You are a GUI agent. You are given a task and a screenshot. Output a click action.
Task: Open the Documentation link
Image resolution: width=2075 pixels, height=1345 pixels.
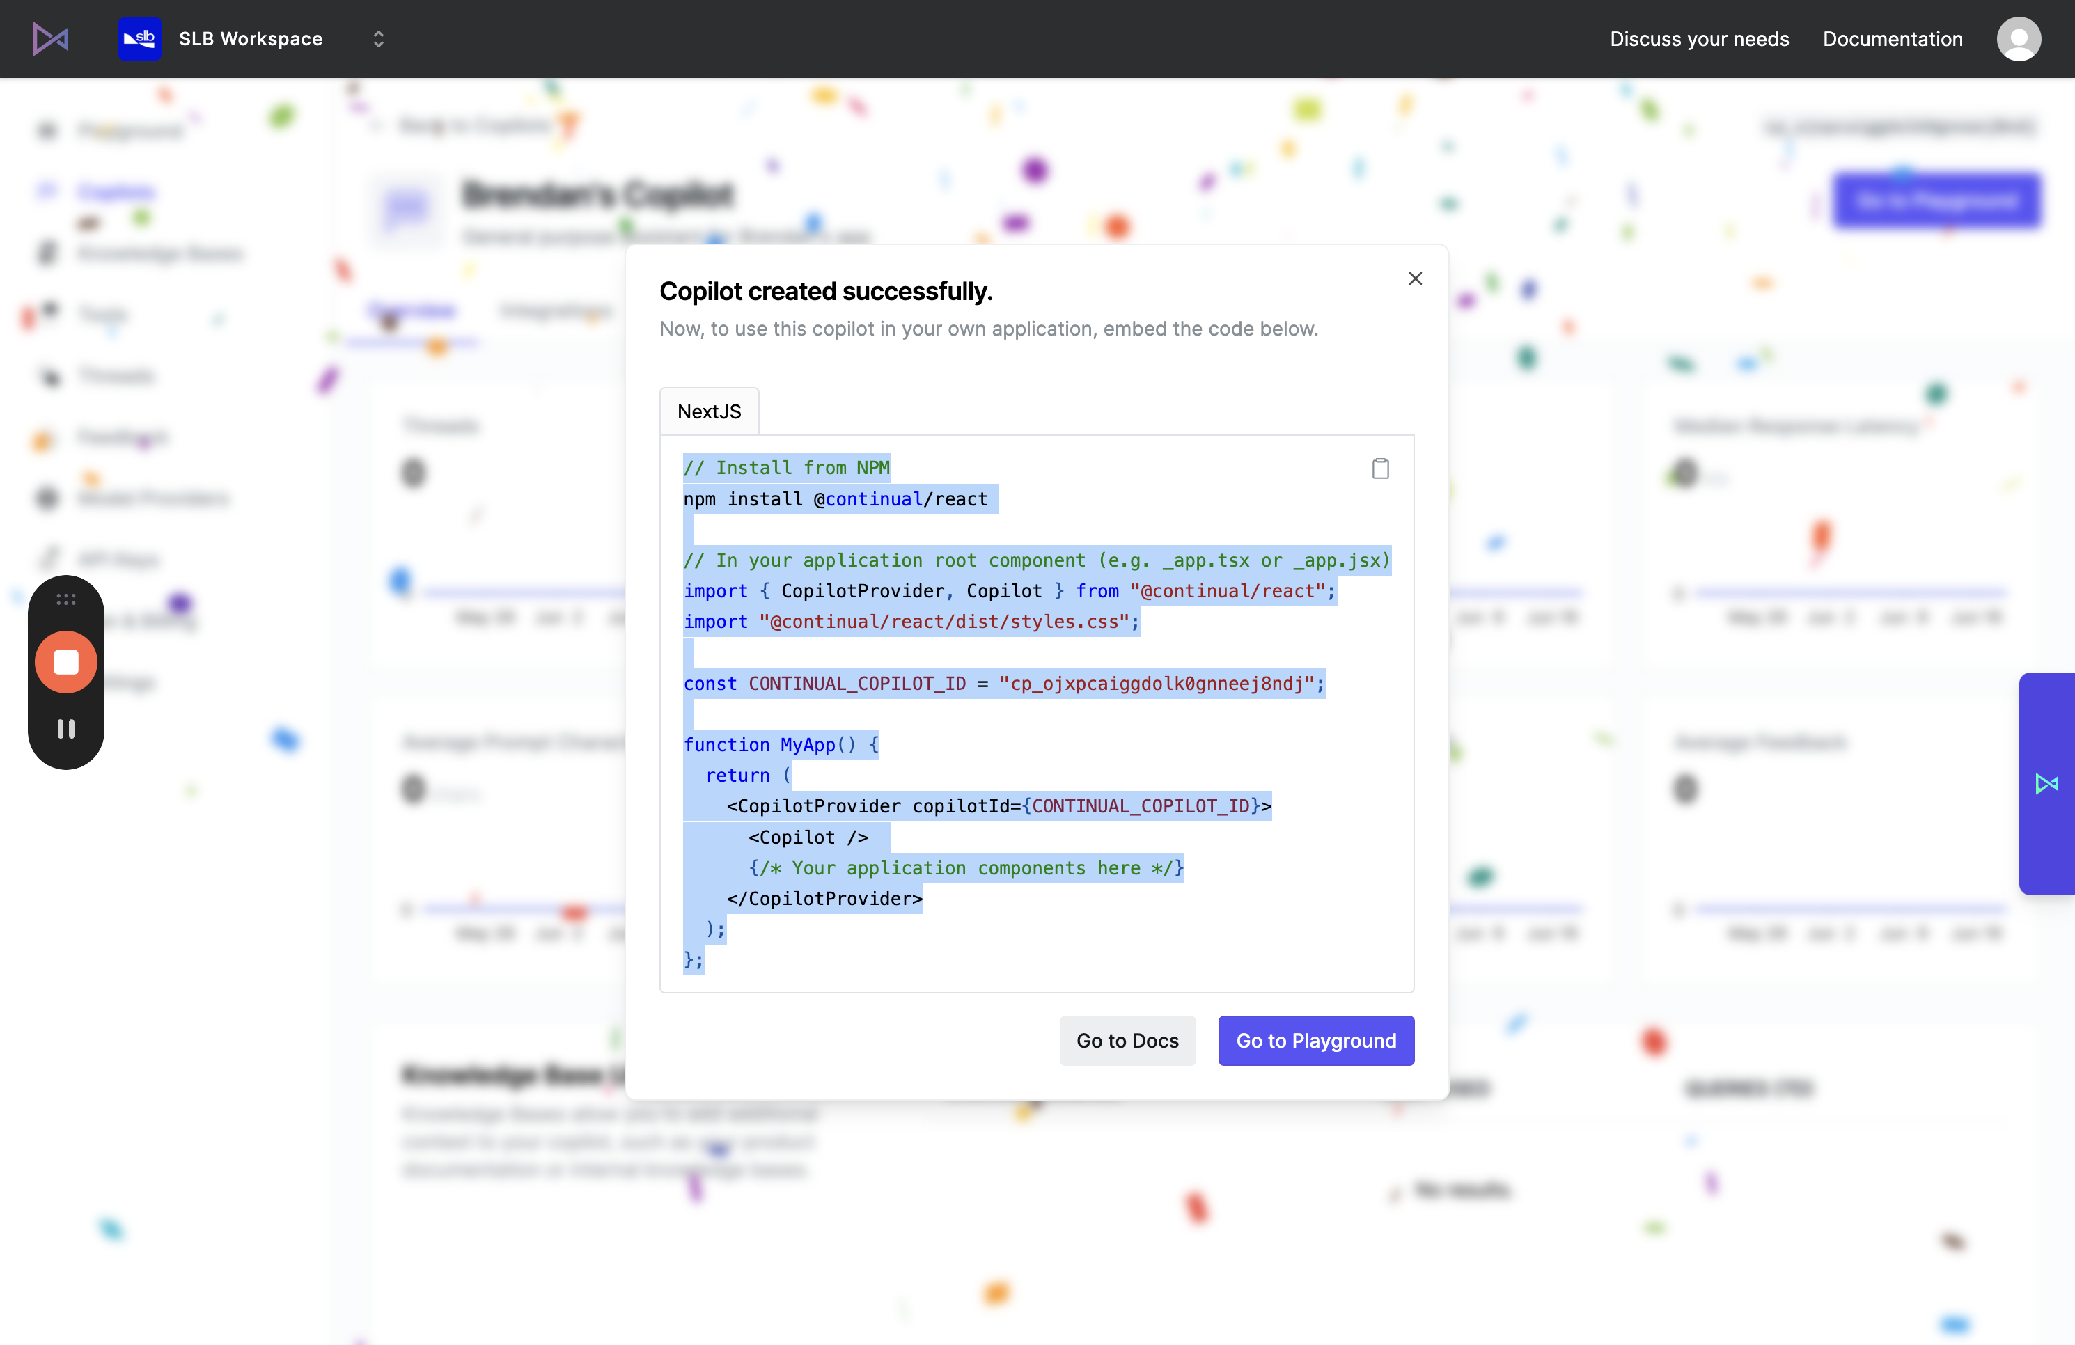1893,39
